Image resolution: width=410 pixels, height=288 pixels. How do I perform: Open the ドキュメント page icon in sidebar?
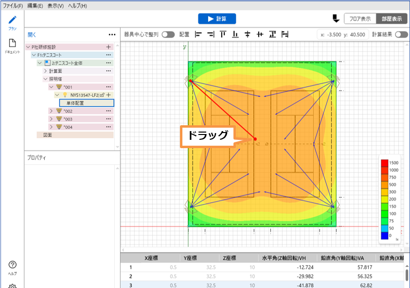[13, 43]
